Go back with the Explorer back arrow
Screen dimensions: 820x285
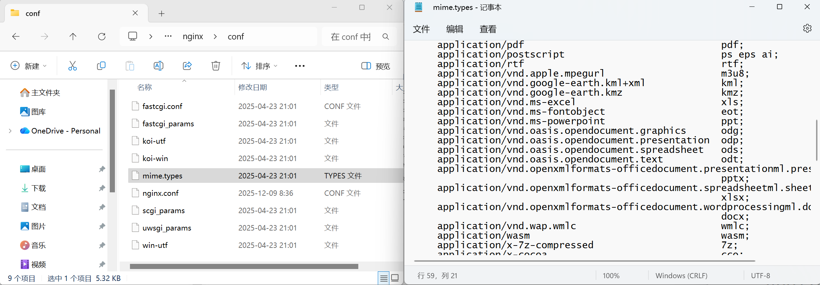click(16, 36)
